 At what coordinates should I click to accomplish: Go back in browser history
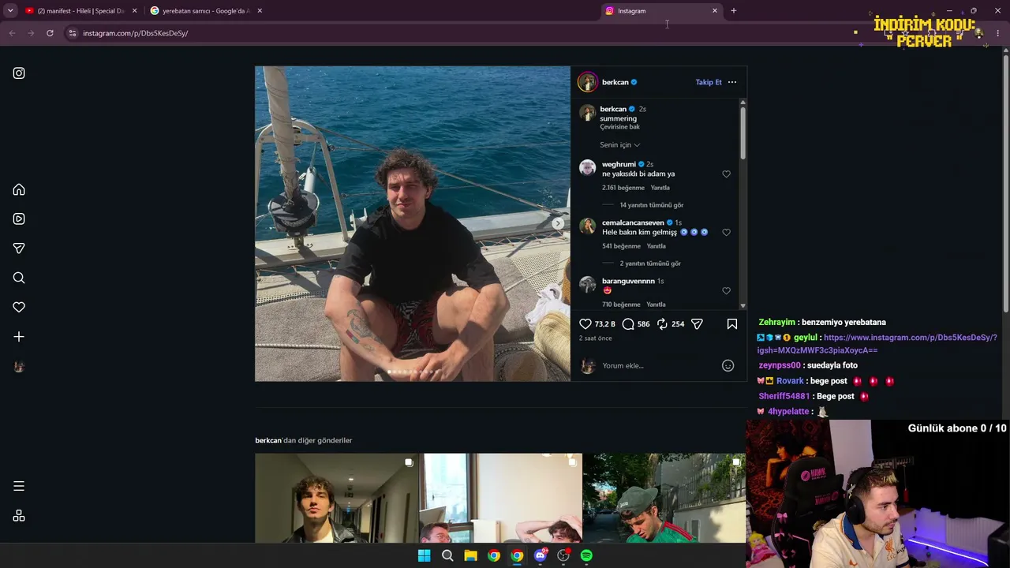pyautogui.click(x=12, y=33)
